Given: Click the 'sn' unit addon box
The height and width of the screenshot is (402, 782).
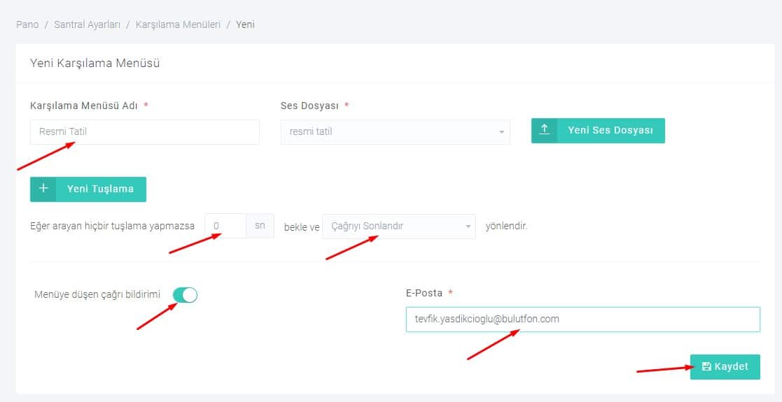Looking at the screenshot, I should coord(260,227).
